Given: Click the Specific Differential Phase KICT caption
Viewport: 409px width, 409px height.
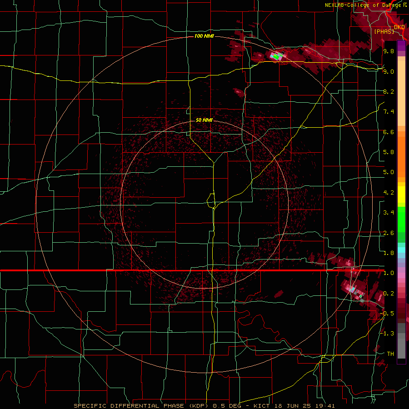Looking at the screenshot, I should [204, 406].
